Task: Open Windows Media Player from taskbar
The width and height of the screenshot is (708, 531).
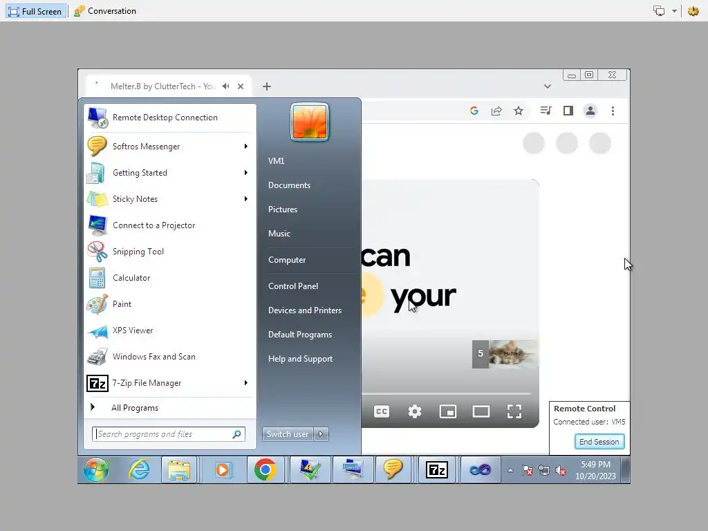Action: point(223,470)
